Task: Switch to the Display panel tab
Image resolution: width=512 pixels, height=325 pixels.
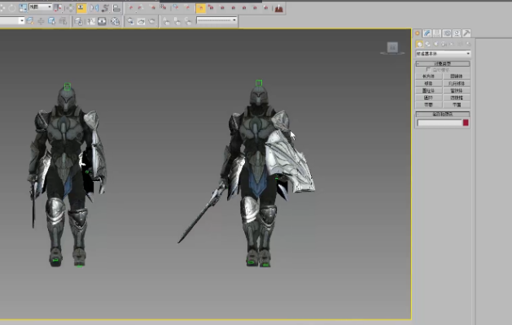Action: (x=457, y=33)
